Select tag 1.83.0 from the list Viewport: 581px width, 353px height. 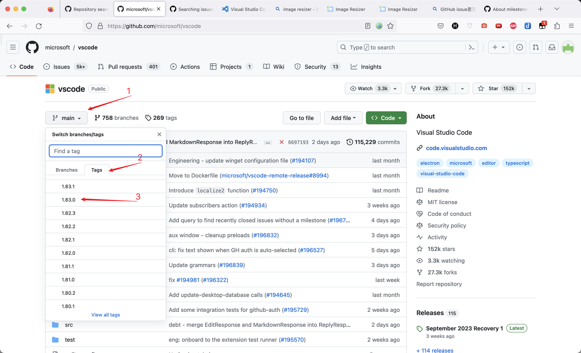(106, 200)
